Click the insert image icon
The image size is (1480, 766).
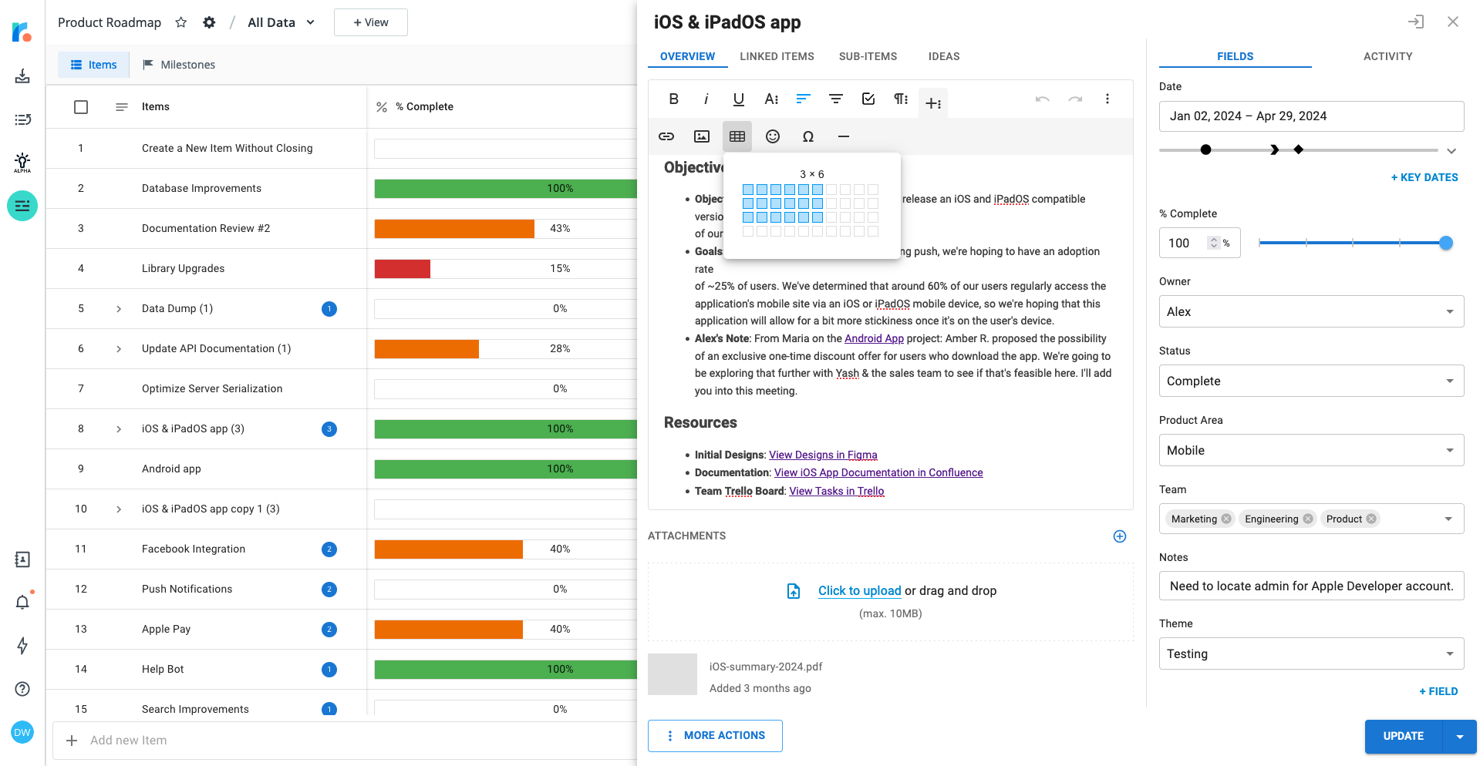click(701, 136)
